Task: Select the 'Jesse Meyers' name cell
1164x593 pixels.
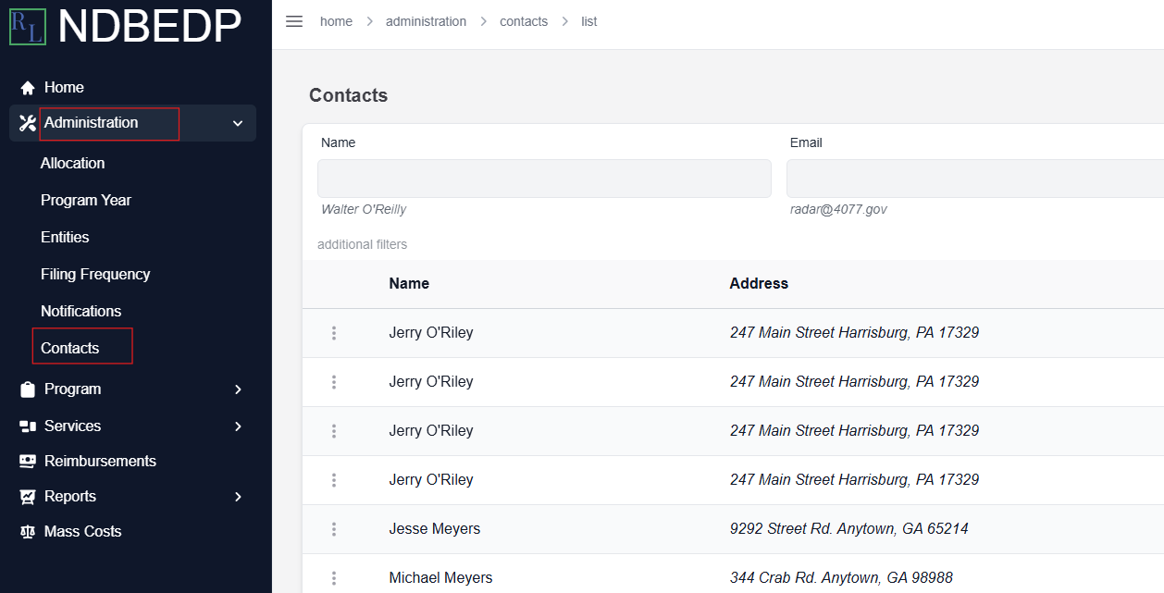Action: [x=435, y=529]
